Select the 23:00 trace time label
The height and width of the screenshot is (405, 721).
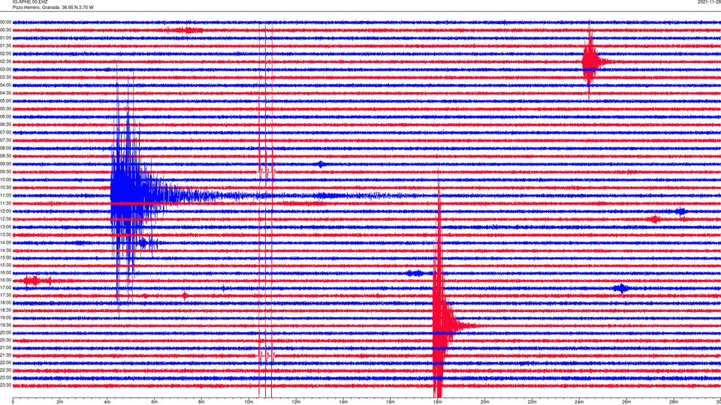click(5, 378)
